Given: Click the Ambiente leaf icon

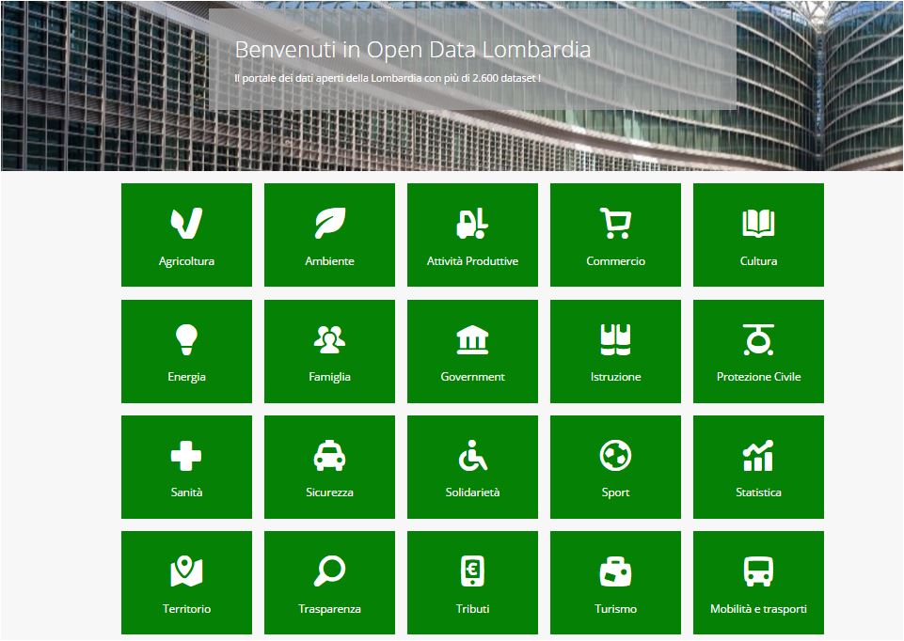Looking at the screenshot, I should point(330,223).
